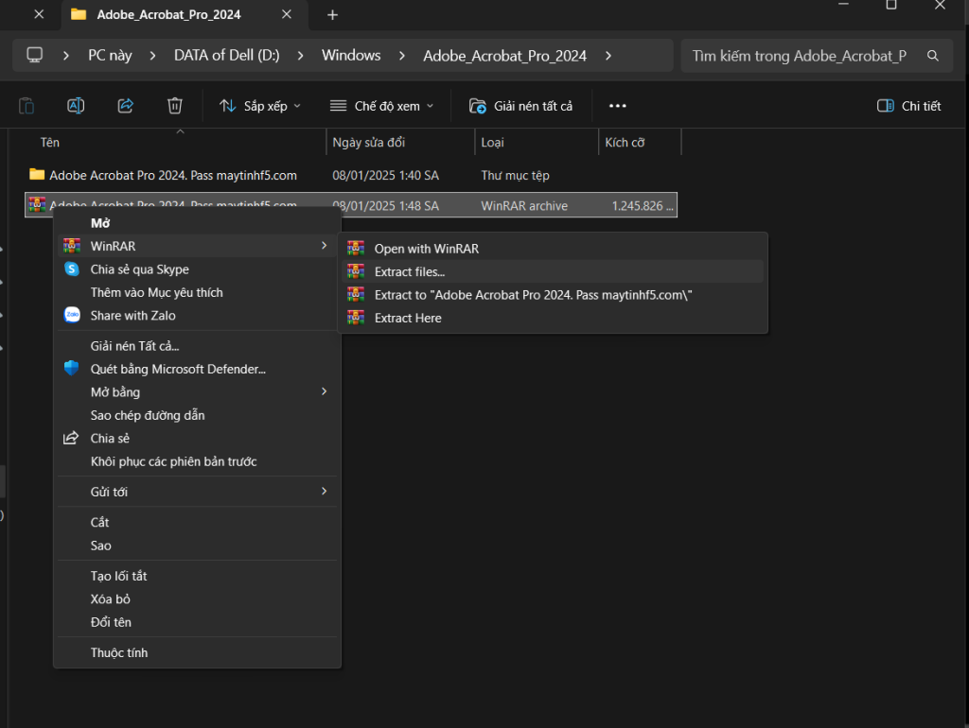969x728 pixels.
Task: Toggle the Chi tiết details pane button
Action: tap(908, 106)
